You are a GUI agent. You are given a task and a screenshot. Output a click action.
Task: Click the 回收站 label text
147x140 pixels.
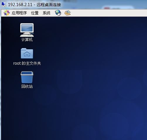pyautogui.click(x=27, y=86)
